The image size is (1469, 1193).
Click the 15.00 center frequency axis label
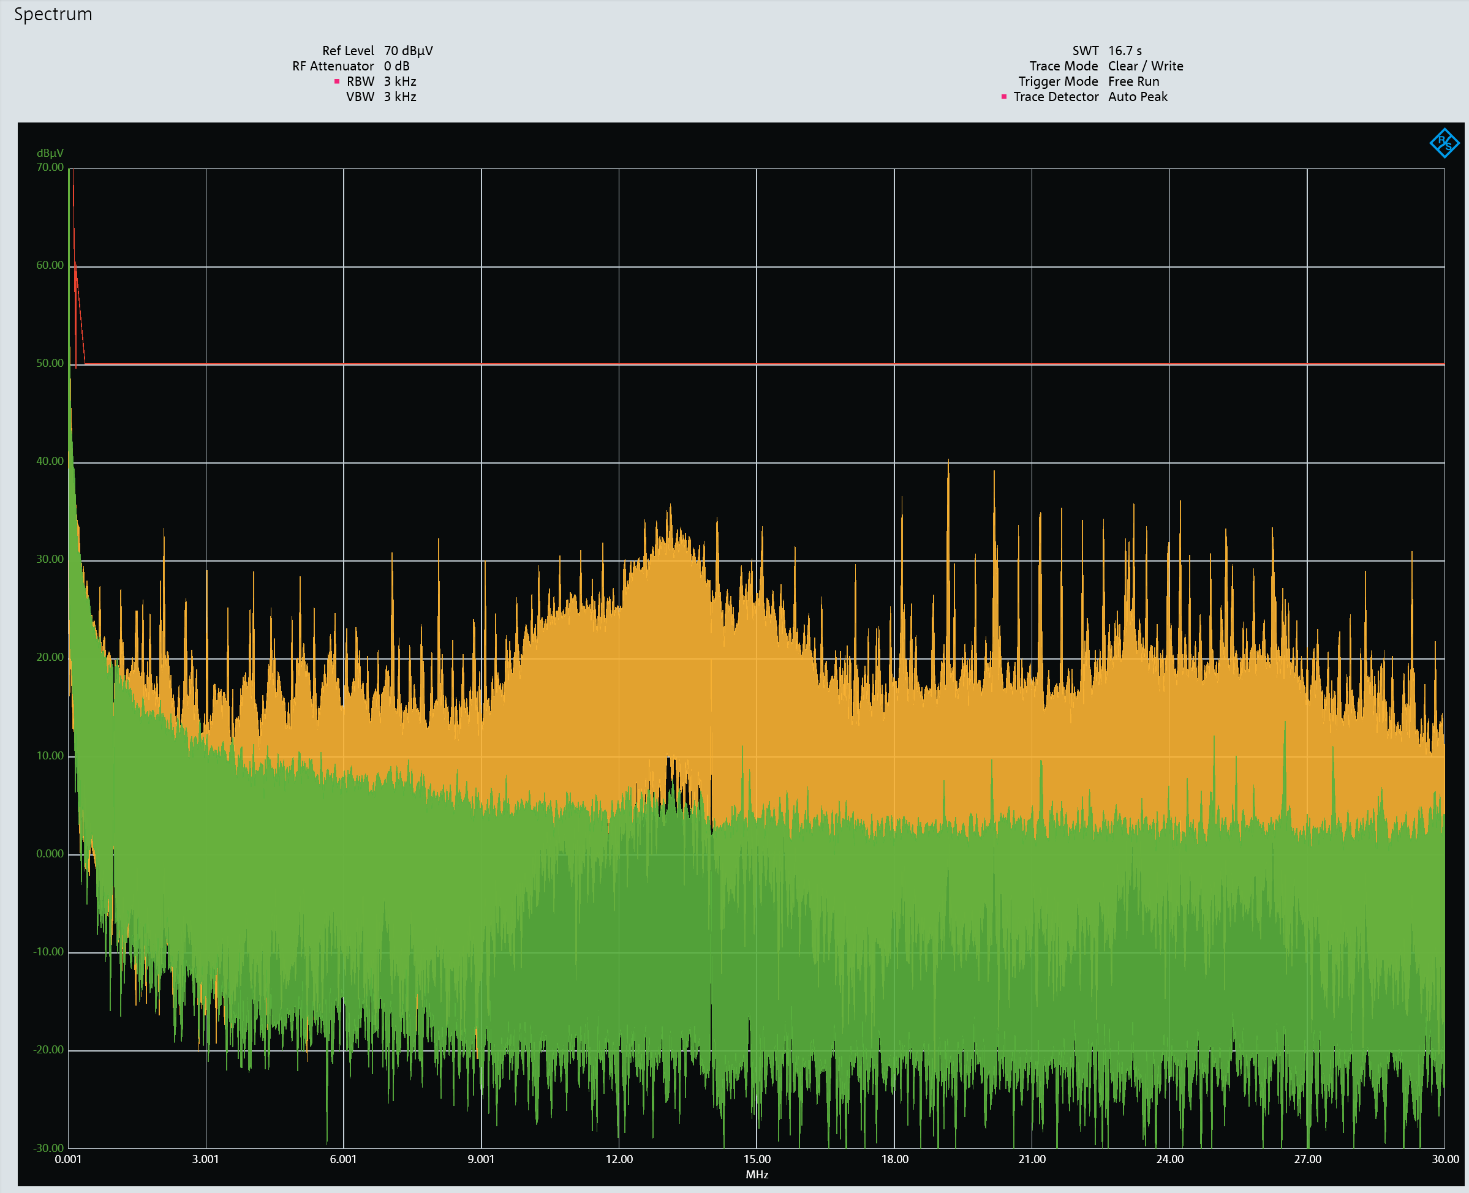[x=757, y=1159]
